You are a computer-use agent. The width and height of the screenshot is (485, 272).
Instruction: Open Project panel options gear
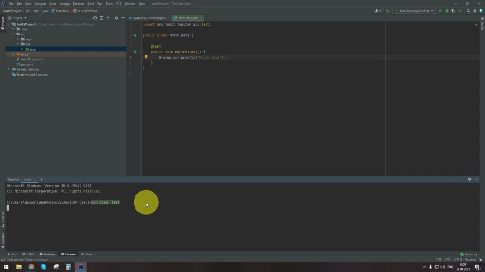click(117, 18)
